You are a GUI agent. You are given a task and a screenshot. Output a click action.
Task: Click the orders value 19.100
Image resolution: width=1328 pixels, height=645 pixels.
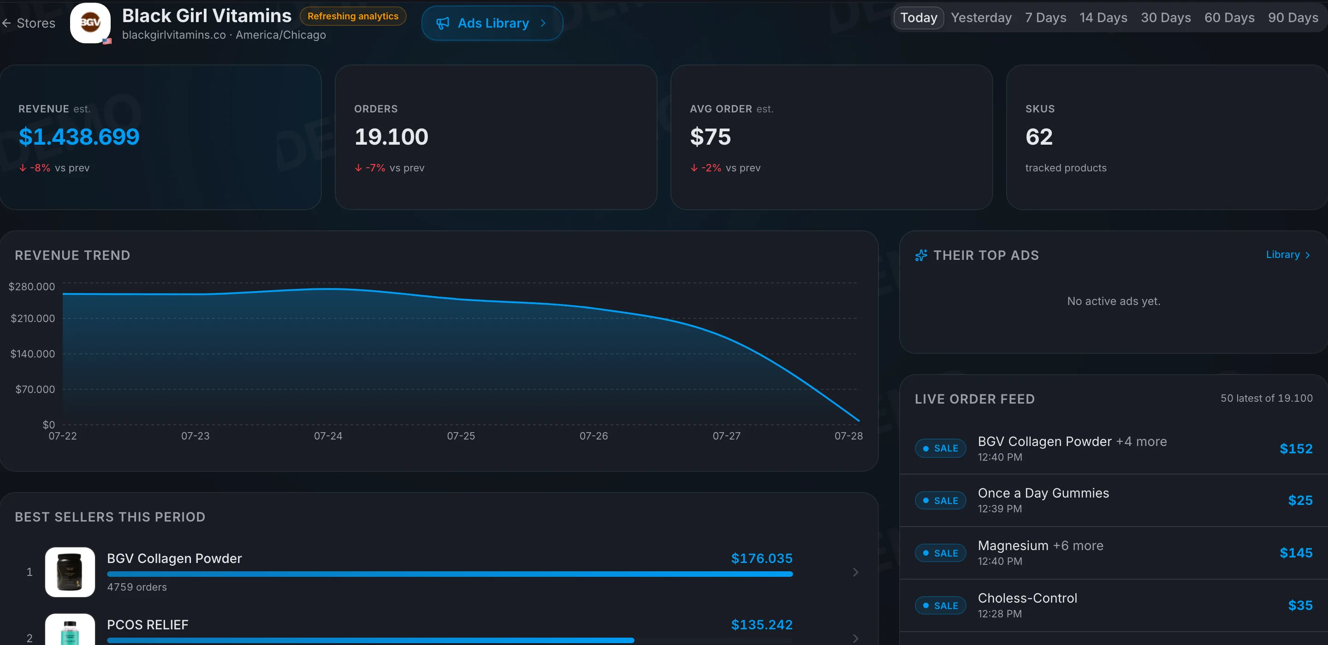391,136
